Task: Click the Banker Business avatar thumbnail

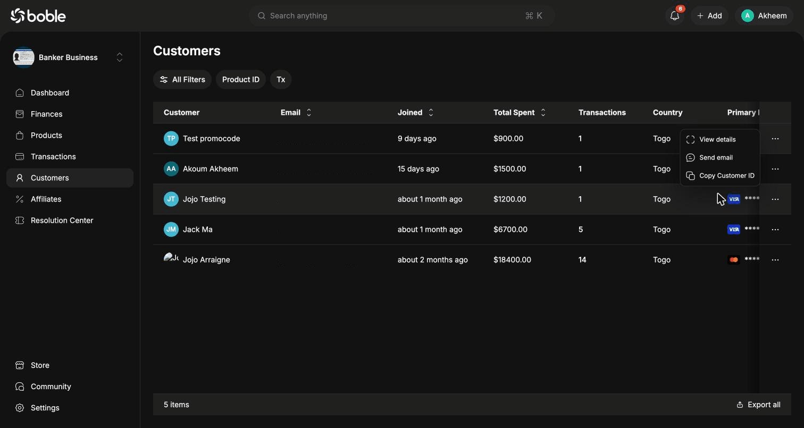Action: click(x=23, y=57)
